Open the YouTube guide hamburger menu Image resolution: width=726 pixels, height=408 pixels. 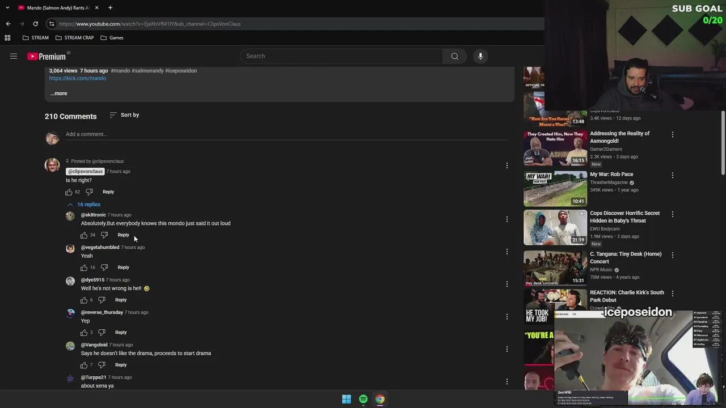[x=14, y=56]
